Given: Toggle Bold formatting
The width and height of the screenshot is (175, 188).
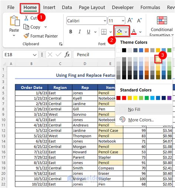Looking at the screenshot, I should pos(71,32).
